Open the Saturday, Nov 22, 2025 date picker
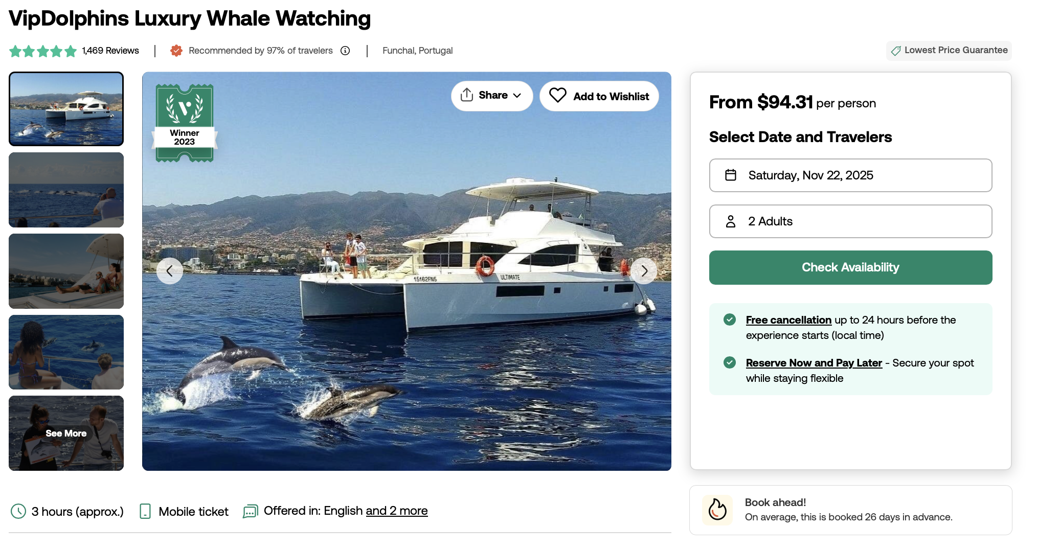 (850, 175)
